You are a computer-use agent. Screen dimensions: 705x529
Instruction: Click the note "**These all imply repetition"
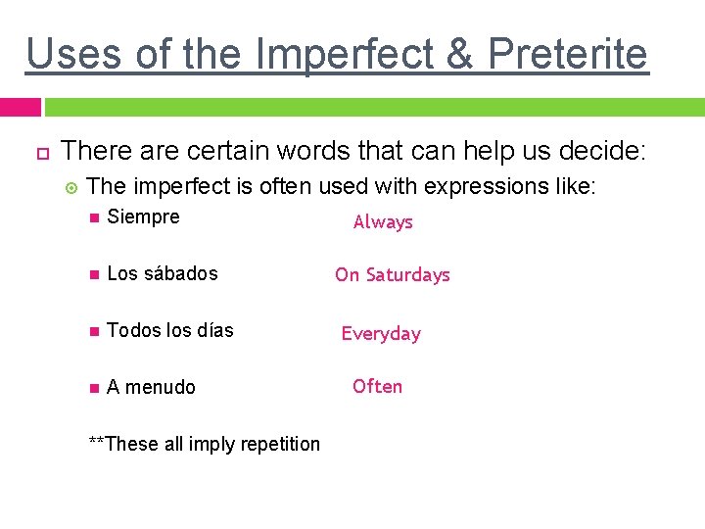click(204, 444)
